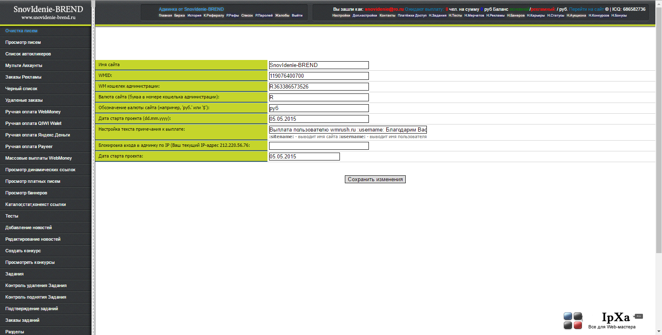Click the IpXa Web-master logo

click(603, 321)
